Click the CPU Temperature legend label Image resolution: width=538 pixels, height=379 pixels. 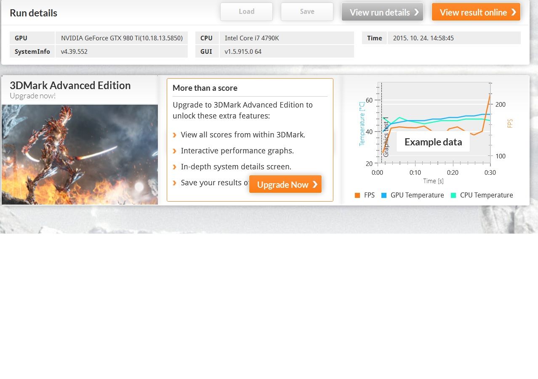(487, 195)
